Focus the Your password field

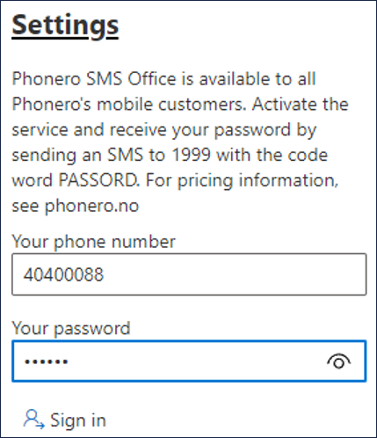[x=189, y=361]
